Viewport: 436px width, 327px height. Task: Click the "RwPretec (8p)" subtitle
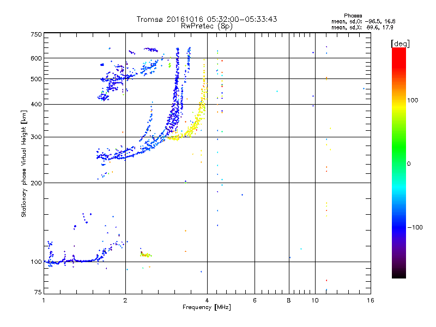pyautogui.click(x=207, y=26)
